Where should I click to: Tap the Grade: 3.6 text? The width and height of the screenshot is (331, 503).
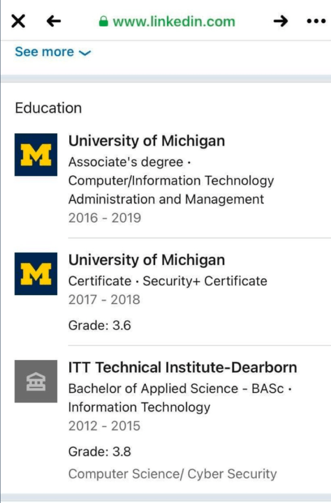point(100,325)
